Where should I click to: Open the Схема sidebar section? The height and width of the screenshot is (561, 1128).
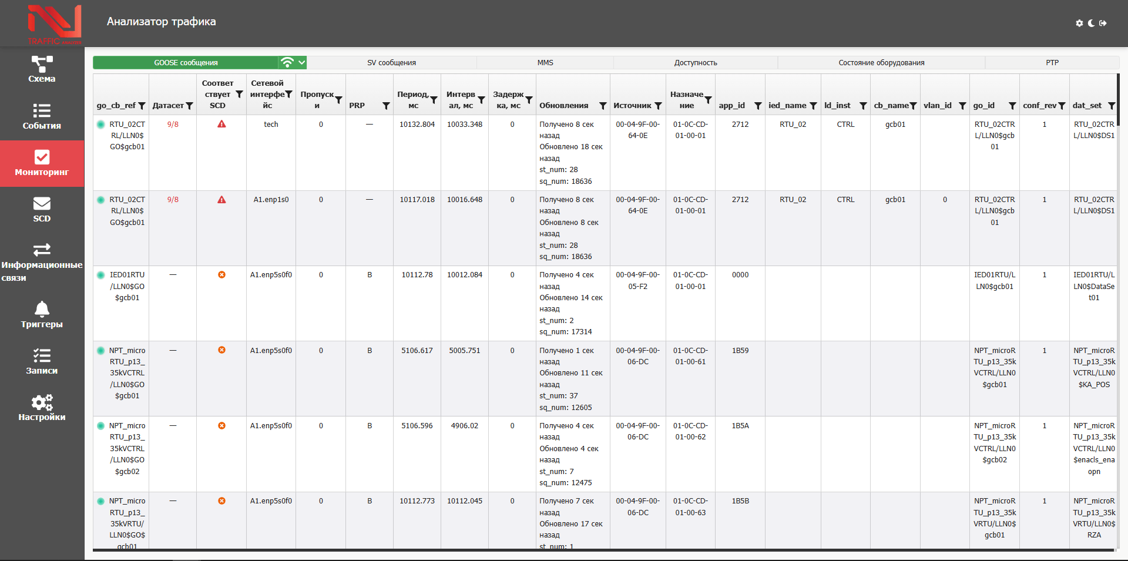coord(42,70)
